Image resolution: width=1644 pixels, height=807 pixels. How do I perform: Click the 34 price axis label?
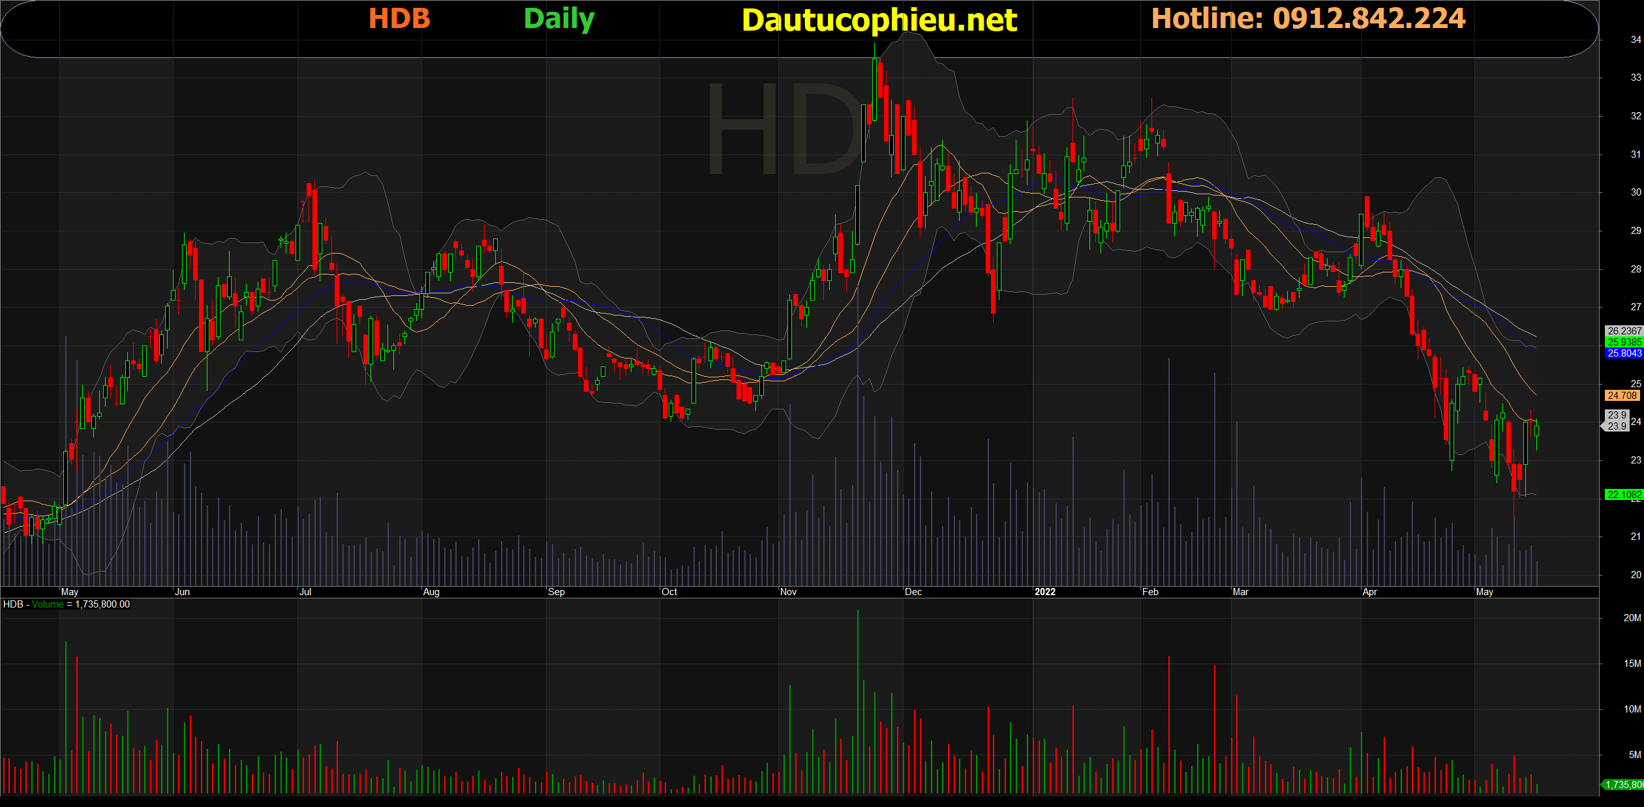[x=1636, y=40]
